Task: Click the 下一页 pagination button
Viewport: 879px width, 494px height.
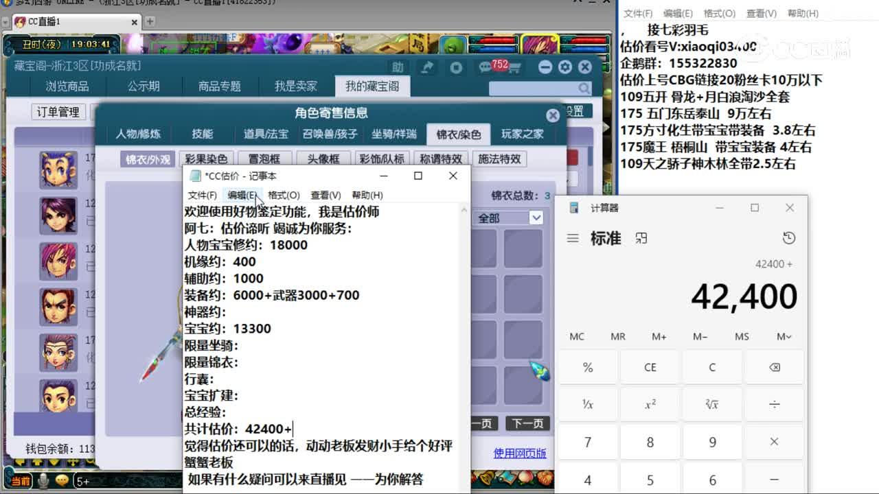Action: tap(527, 424)
